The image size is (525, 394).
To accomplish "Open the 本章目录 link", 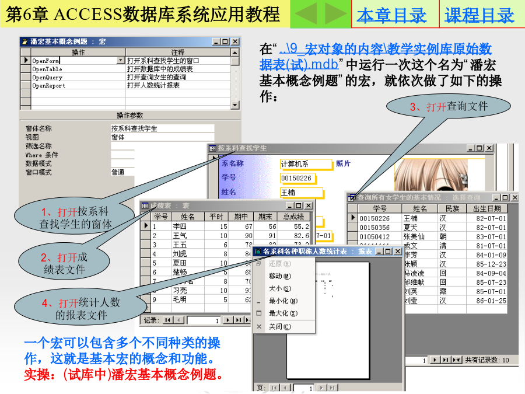I will pyautogui.click(x=391, y=15).
